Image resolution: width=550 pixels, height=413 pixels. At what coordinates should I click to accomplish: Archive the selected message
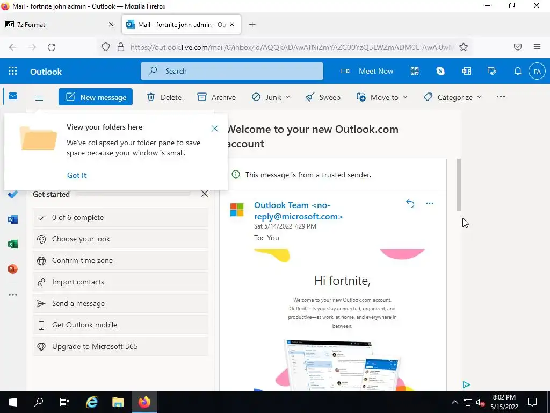click(x=216, y=97)
